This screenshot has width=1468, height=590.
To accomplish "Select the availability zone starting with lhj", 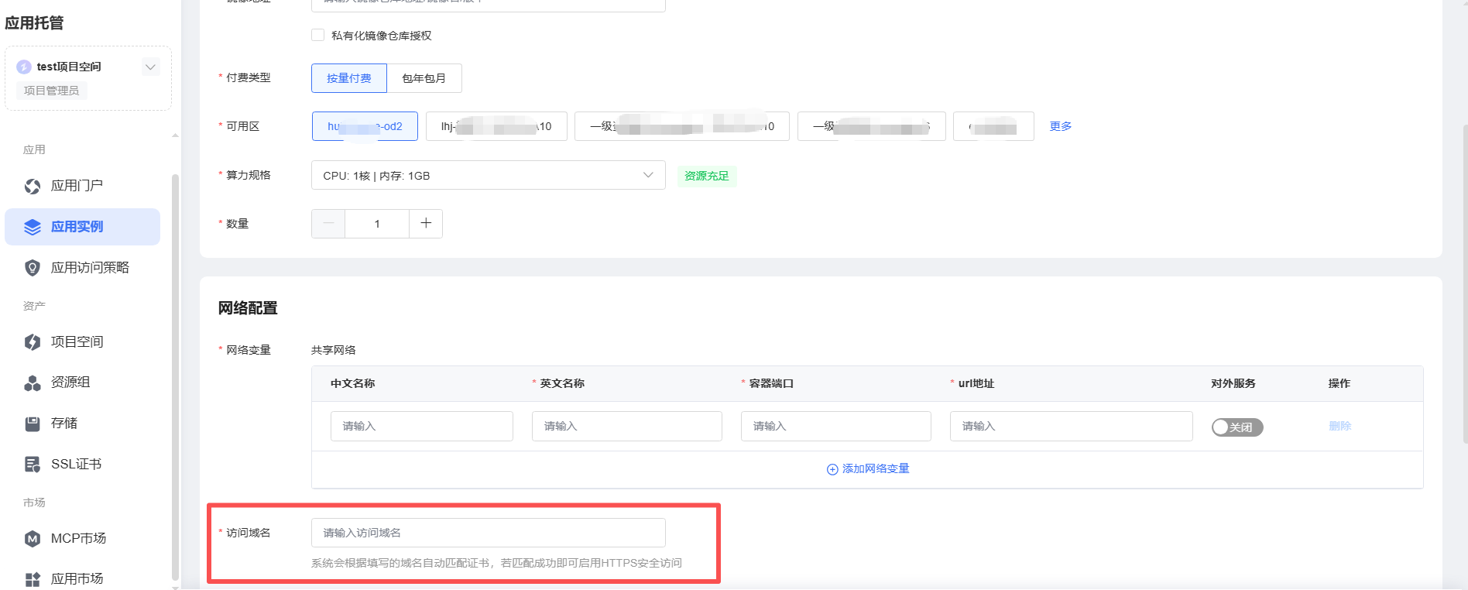I will tap(496, 126).
